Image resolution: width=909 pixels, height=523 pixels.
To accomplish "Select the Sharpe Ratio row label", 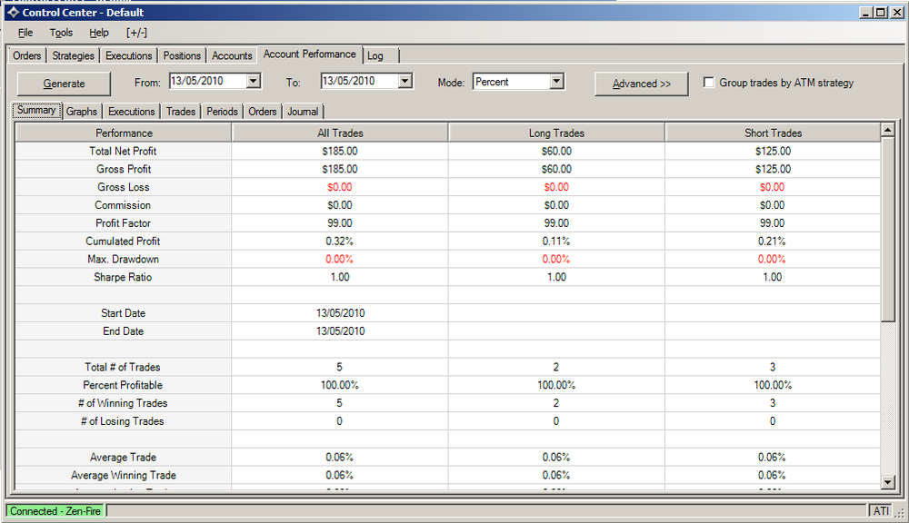I will click(x=123, y=277).
